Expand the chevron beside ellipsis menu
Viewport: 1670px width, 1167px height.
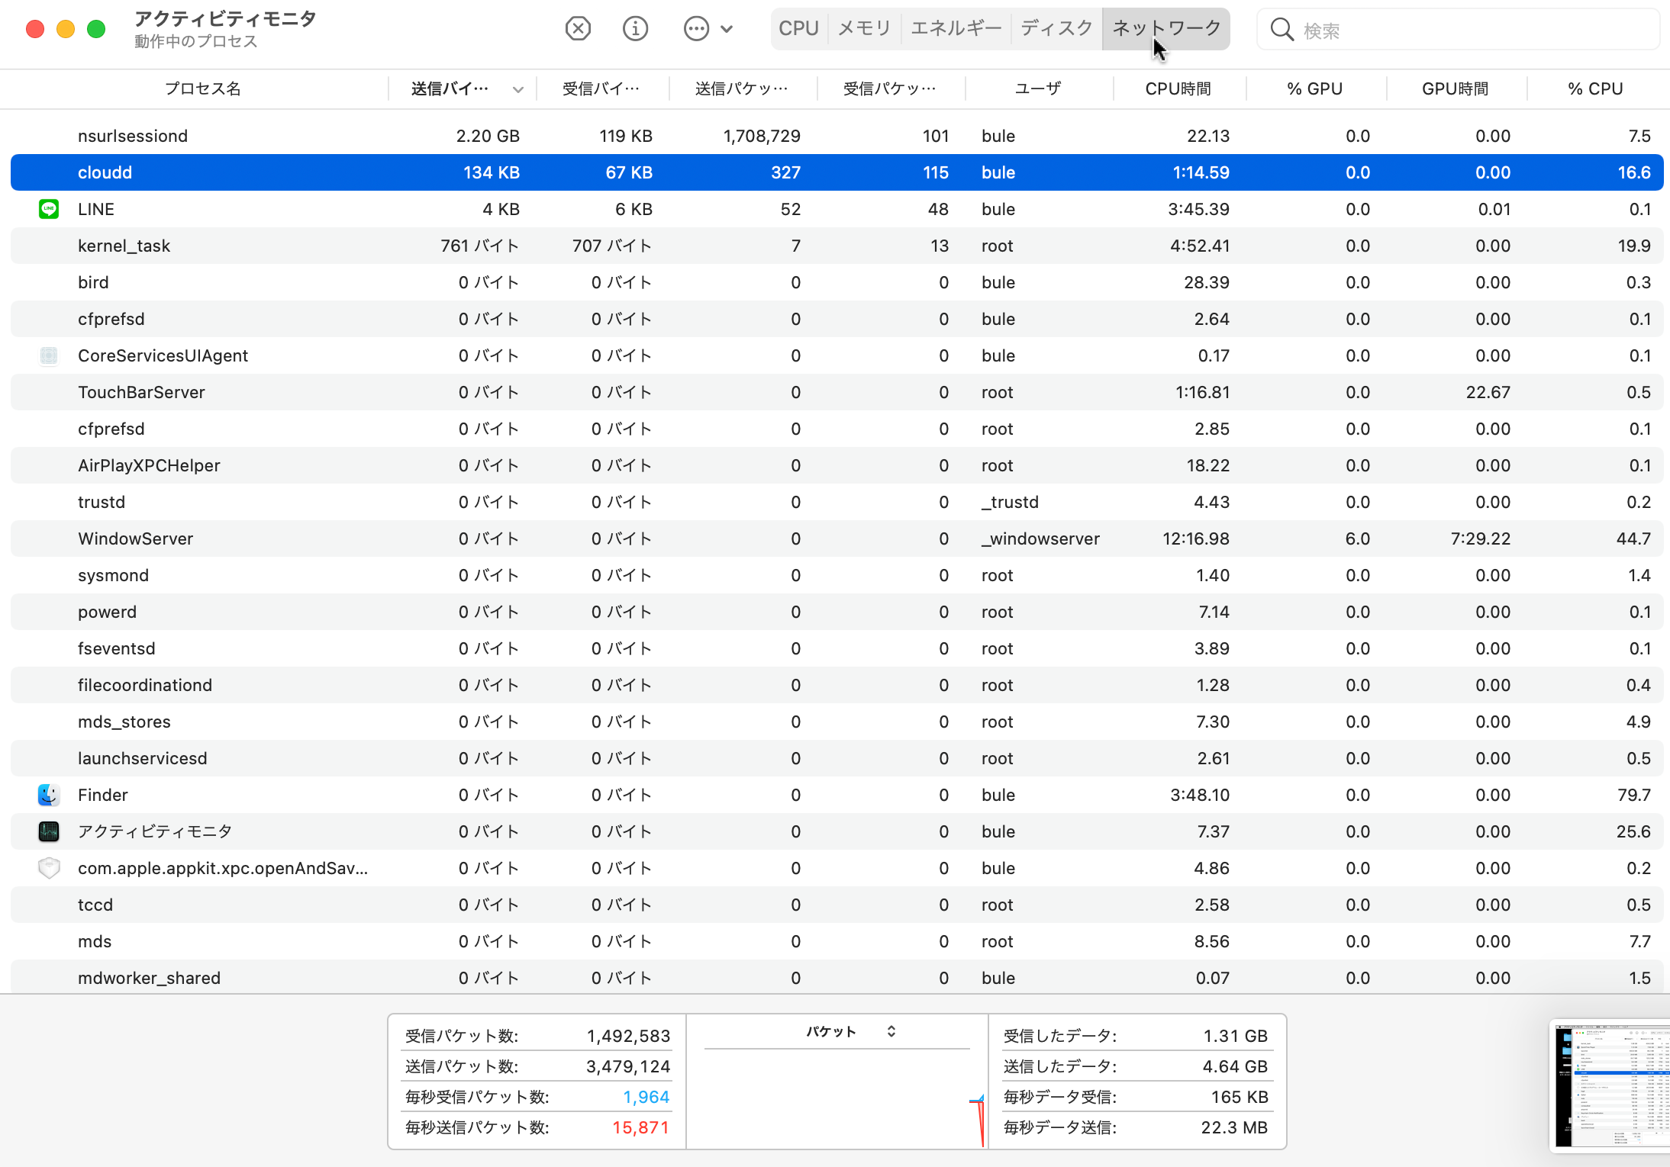(x=727, y=29)
